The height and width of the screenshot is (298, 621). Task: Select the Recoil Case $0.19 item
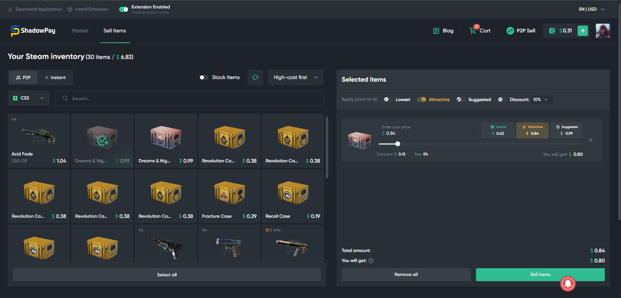(293, 196)
